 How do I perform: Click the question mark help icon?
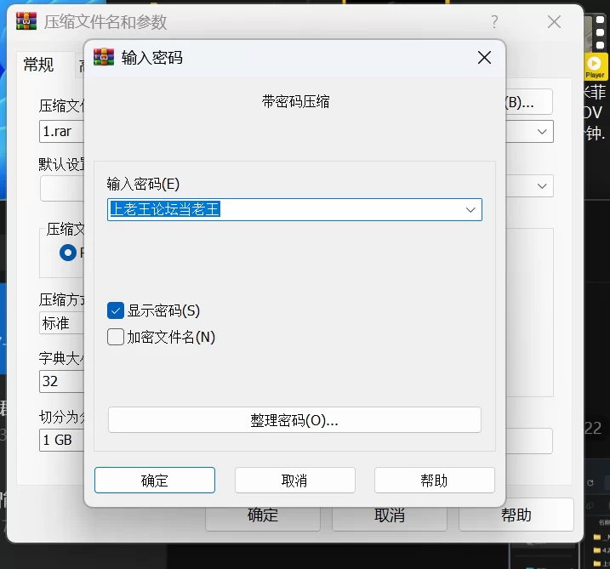(494, 22)
